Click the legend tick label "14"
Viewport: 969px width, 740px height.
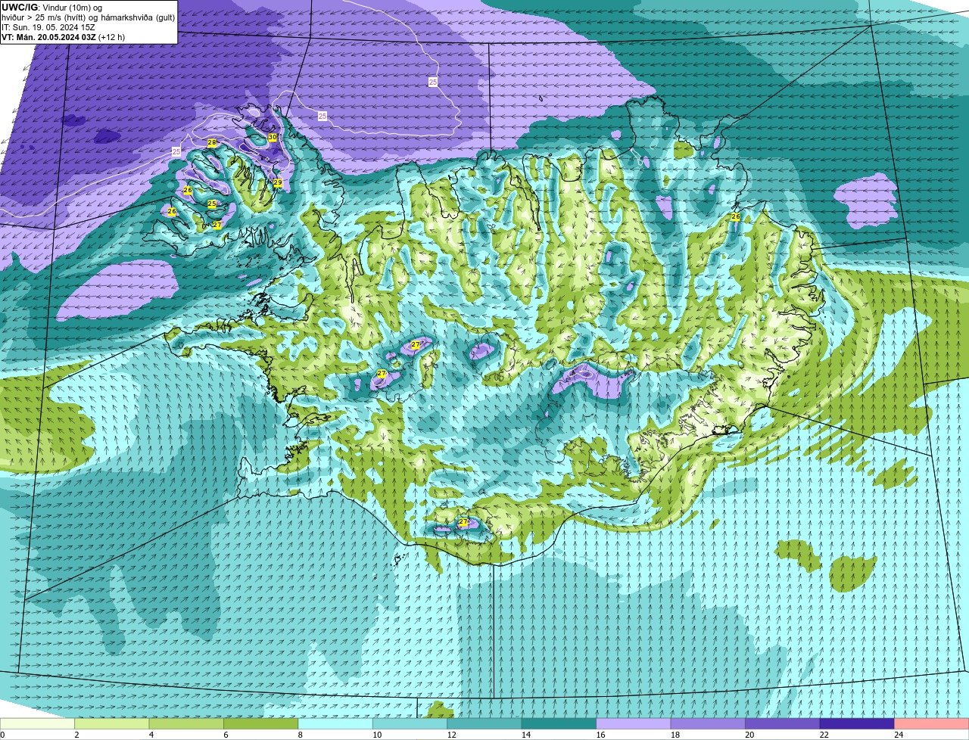point(525,735)
